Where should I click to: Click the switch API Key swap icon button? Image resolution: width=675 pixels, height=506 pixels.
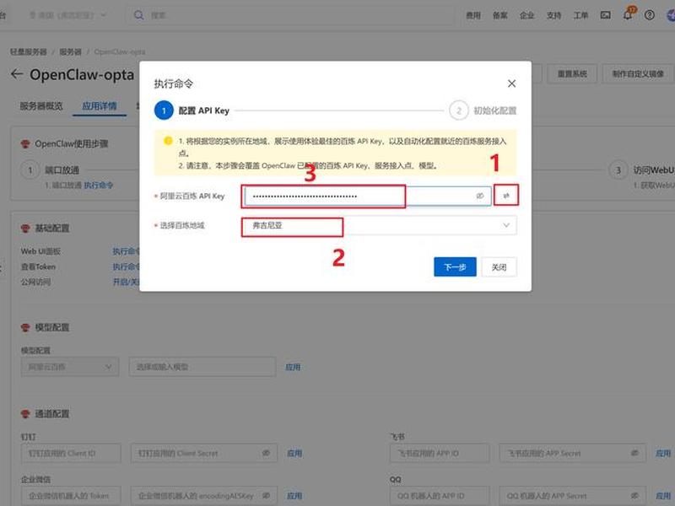pyautogui.click(x=506, y=196)
